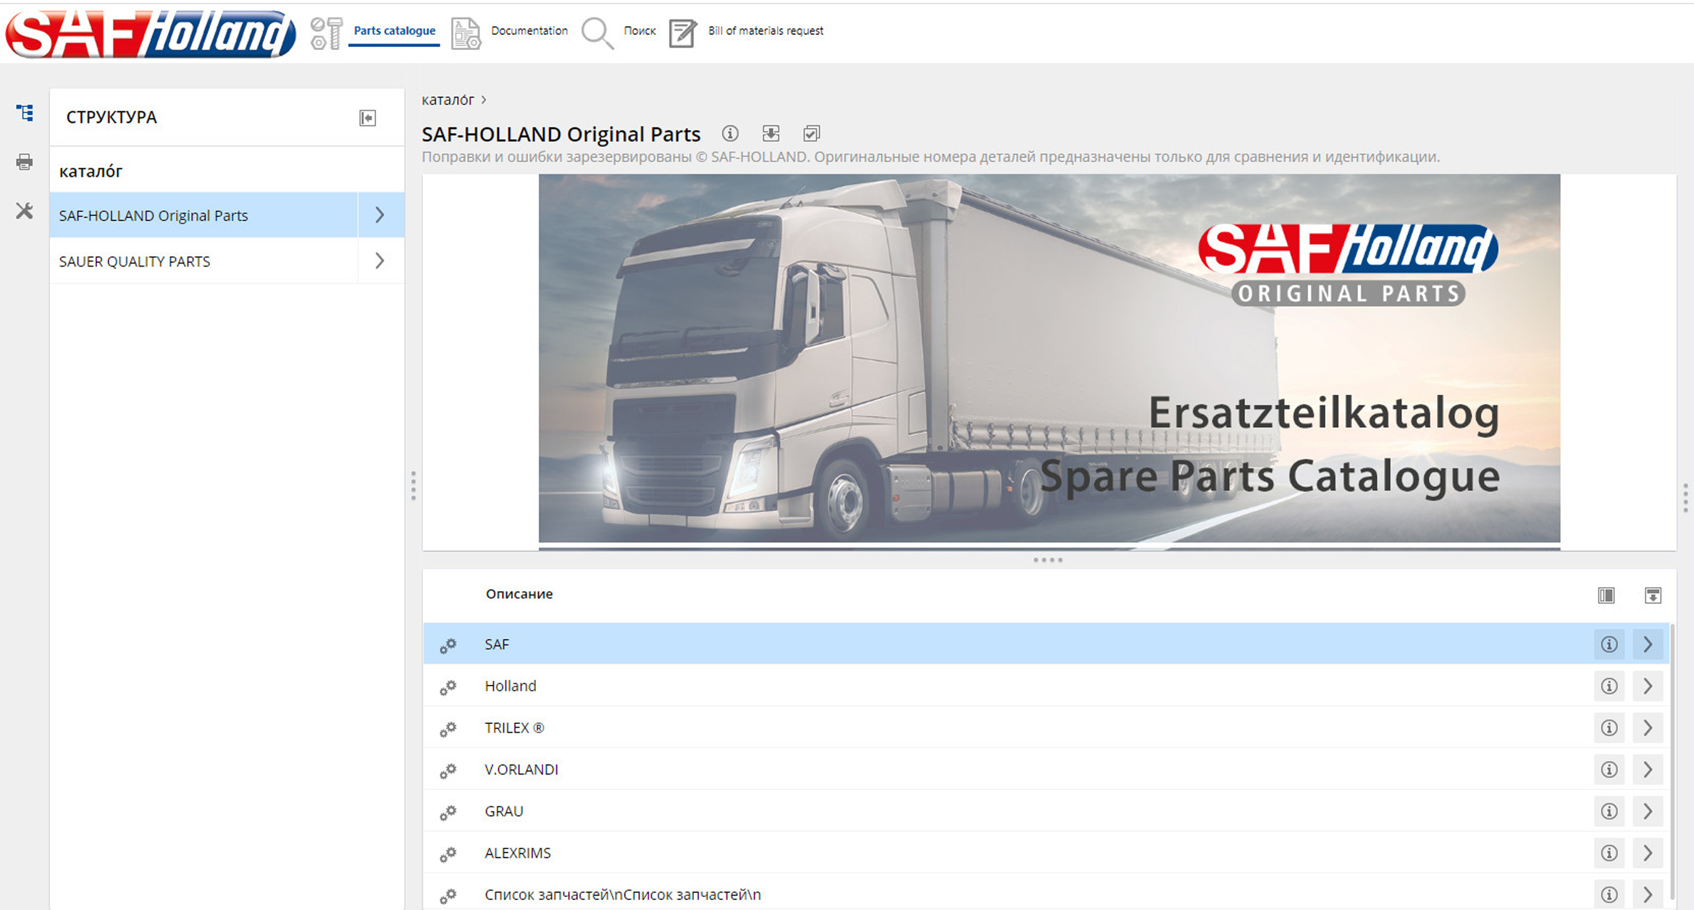Click the structure tree icon in left sidebar
Viewport: 1694px width, 910px height.
(x=25, y=113)
